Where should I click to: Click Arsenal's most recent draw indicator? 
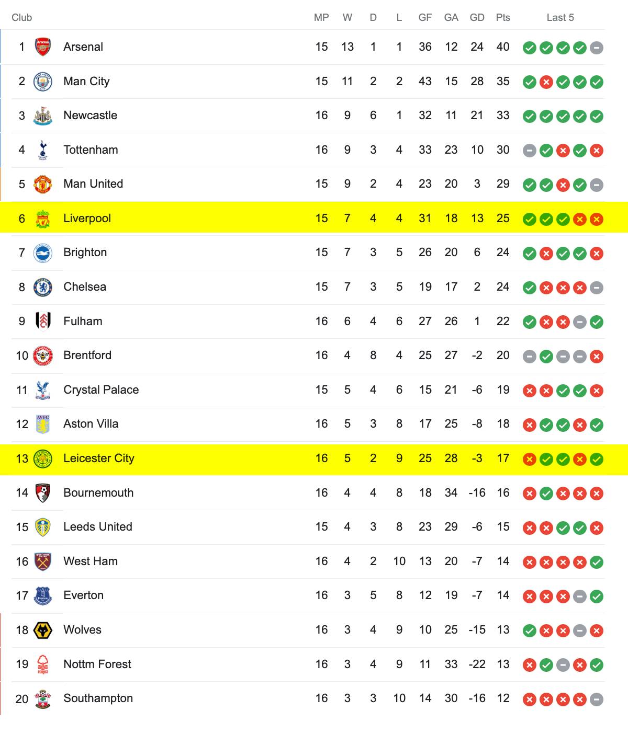click(x=597, y=48)
